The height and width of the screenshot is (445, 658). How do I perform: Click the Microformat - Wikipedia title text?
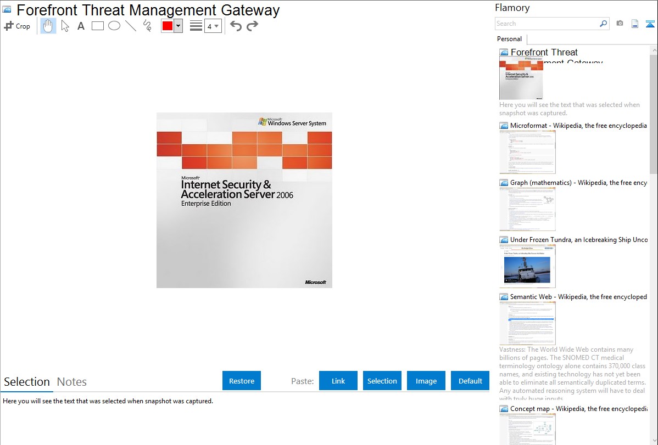click(x=578, y=126)
